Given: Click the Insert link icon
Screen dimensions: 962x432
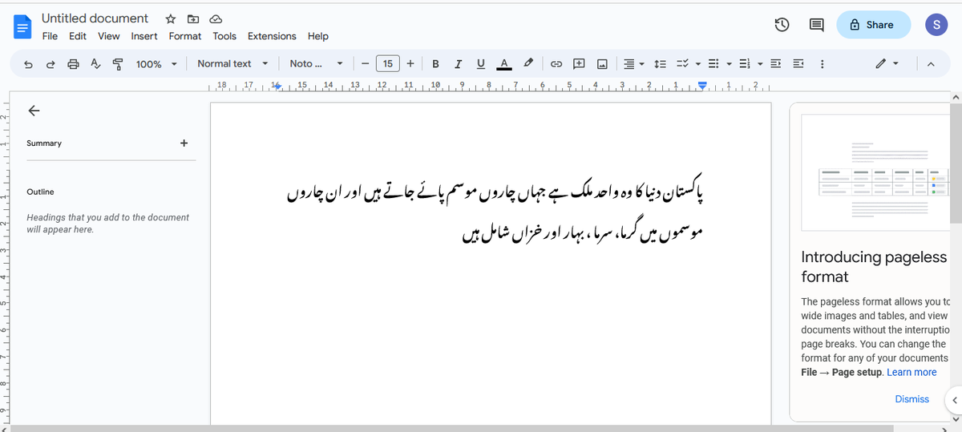Looking at the screenshot, I should coord(556,64).
